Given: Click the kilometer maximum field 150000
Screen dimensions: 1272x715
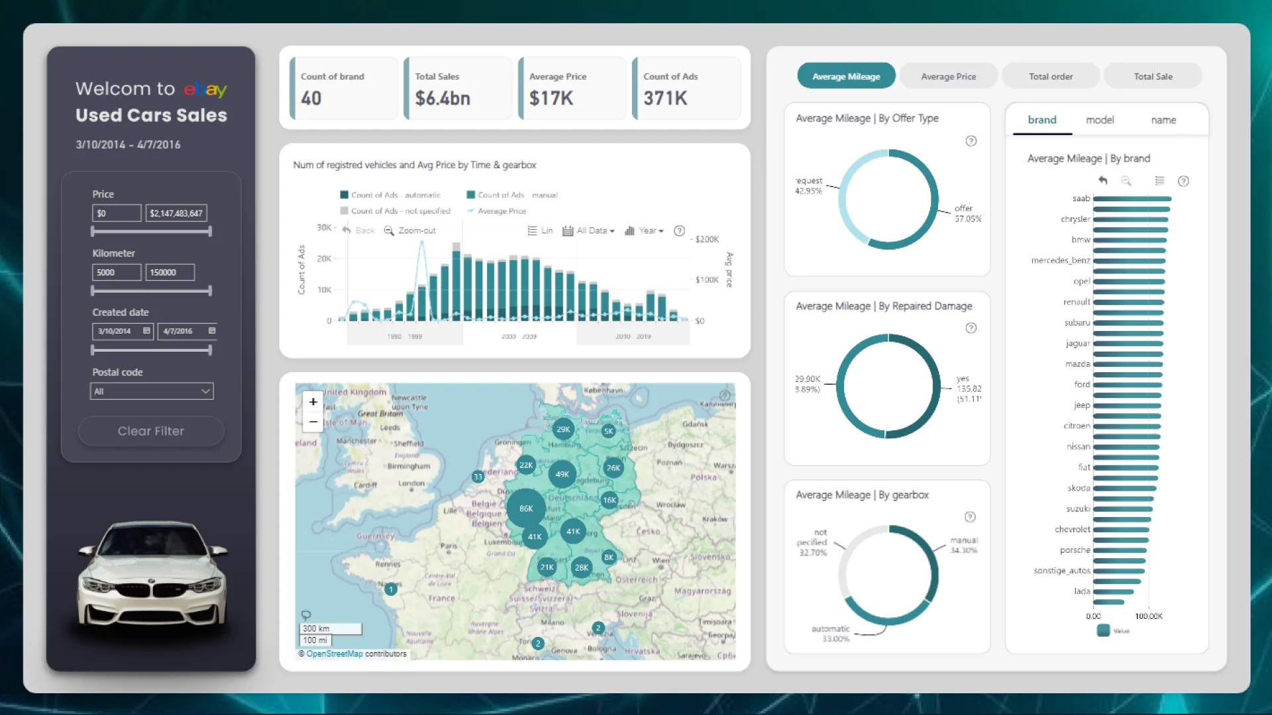Looking at the screenshot, I should click(170, 272).
